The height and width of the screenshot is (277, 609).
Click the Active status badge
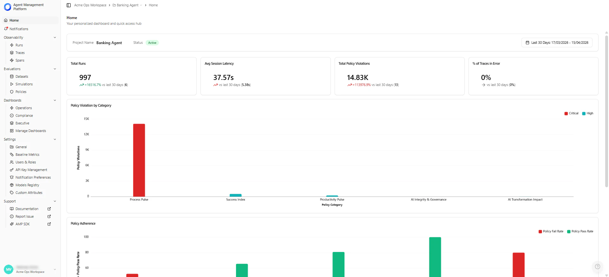[x=152, y=43]
